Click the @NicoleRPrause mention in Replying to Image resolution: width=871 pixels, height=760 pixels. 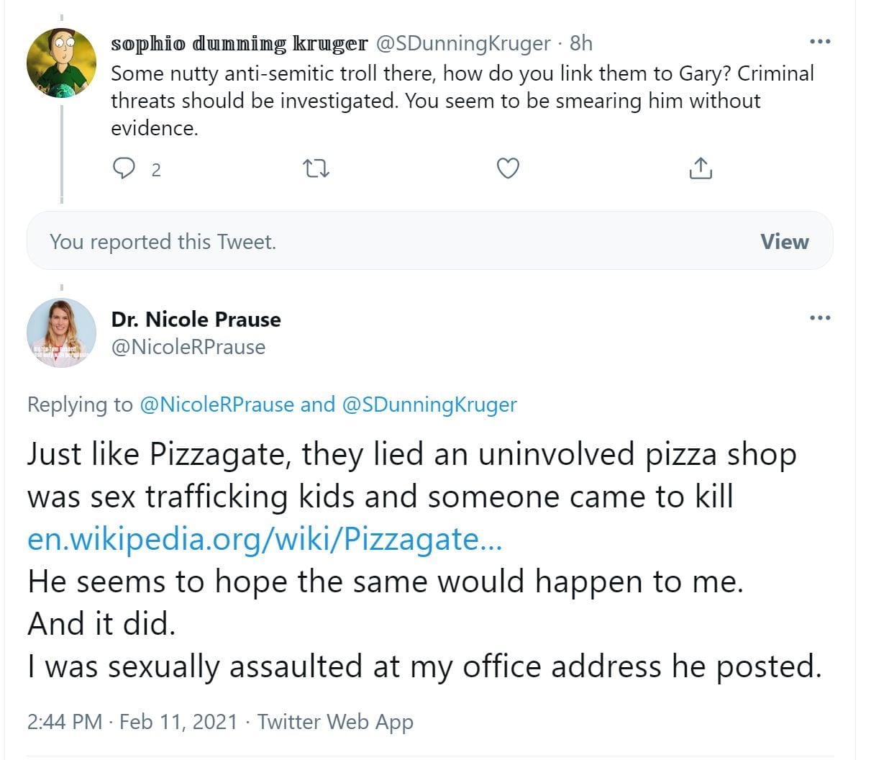pos(216,404)
